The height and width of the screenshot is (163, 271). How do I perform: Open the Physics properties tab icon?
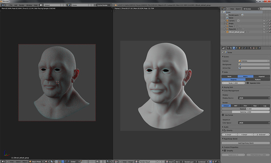tap(259, 48)
